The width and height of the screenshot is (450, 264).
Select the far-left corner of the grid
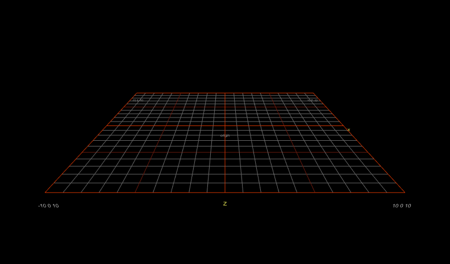pyautogui.click(x=136, y=93)
